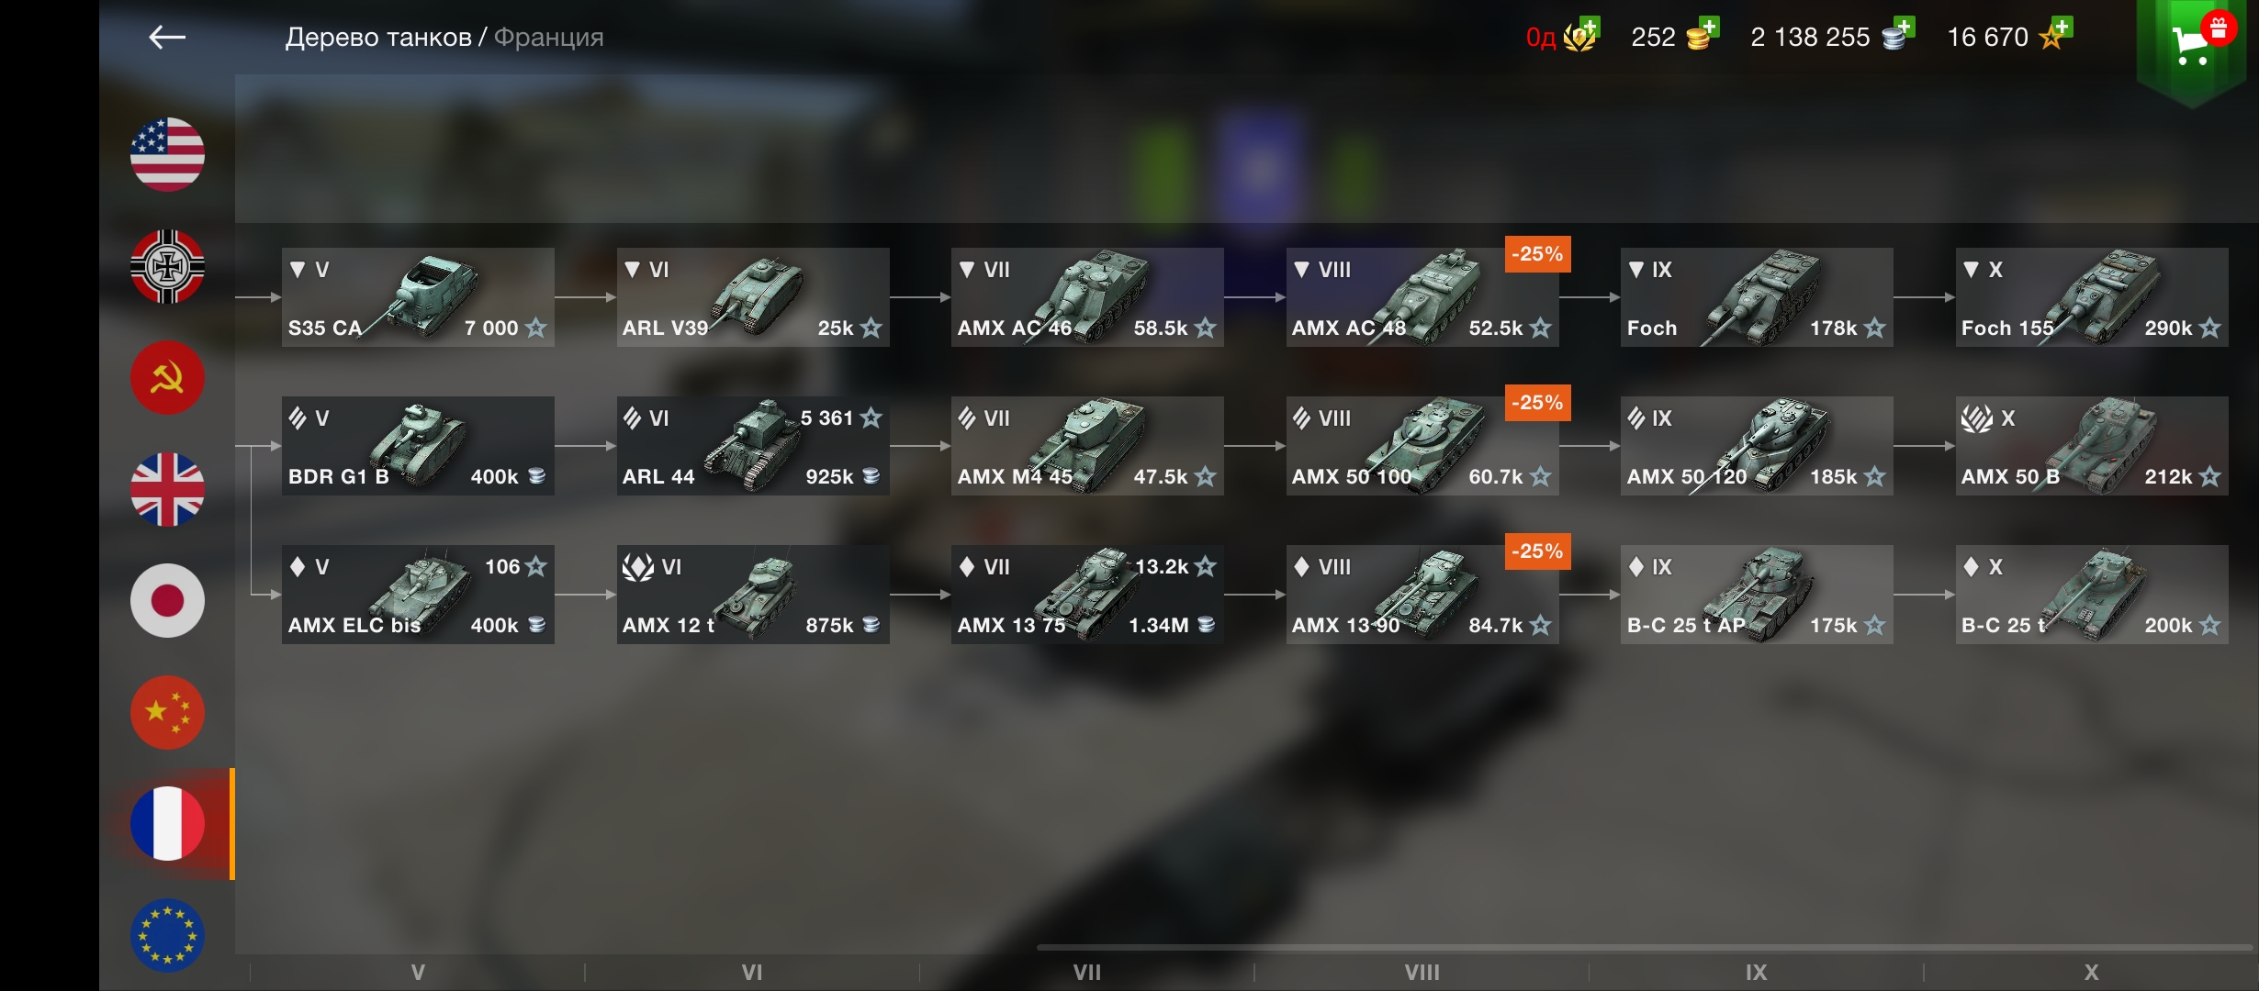Select the Foch 155 tier X tank
The height and width of the screenshot is (991, 2259).
point(2092,297)
